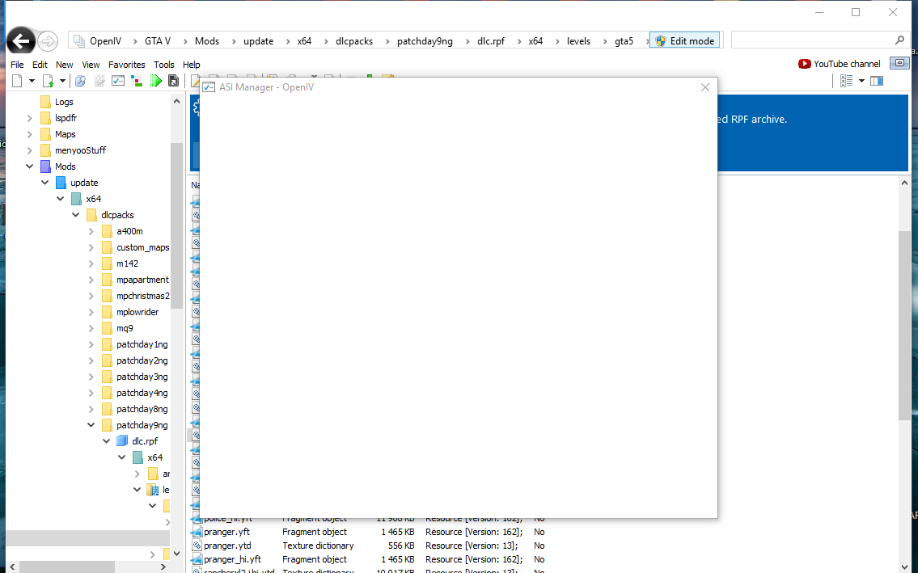918x573 pixels.
Task: Open the YouTube channel link
Action: pos(840,64)
